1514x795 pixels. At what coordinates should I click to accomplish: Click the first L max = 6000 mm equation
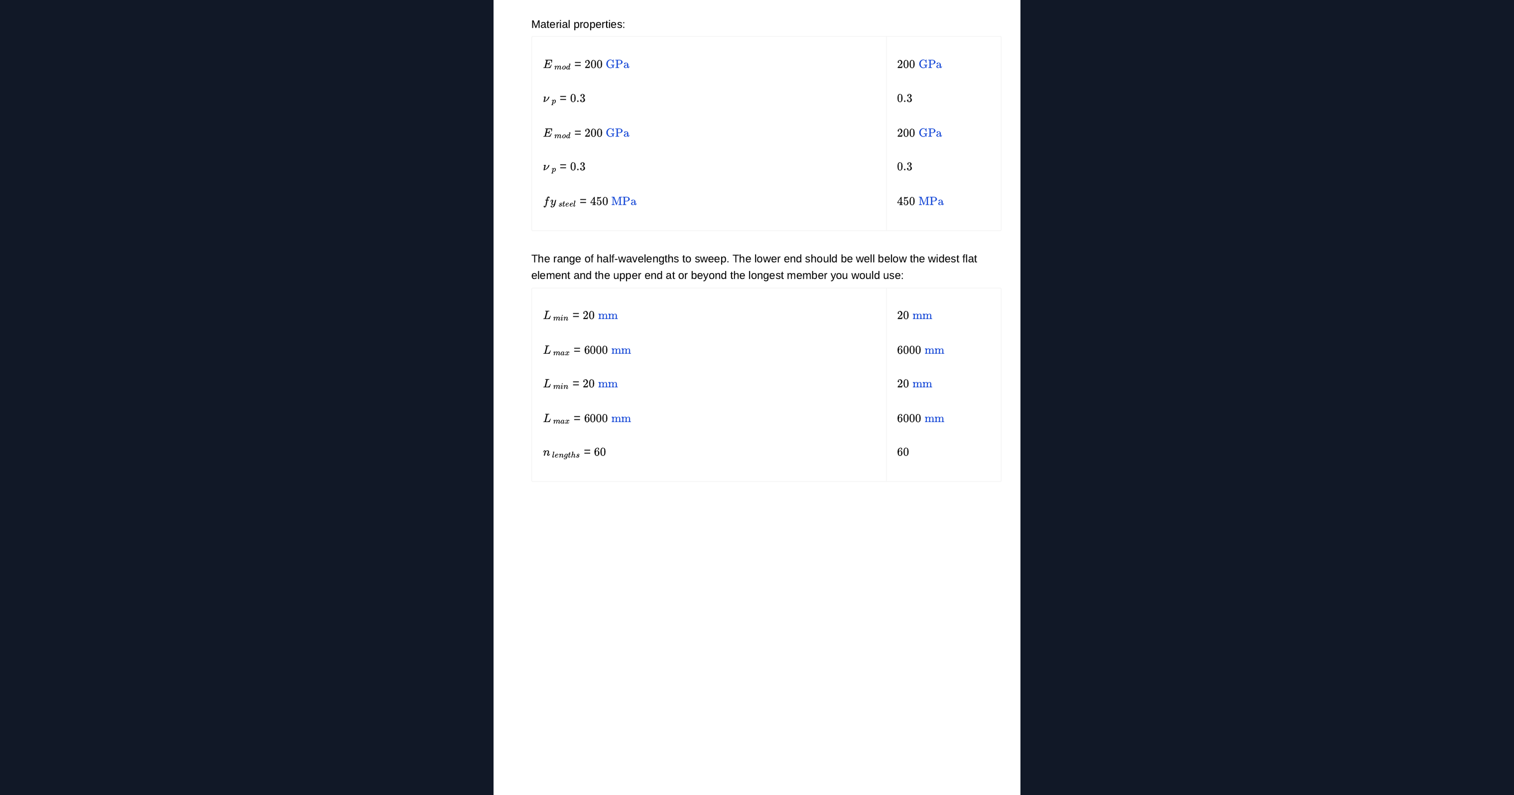click(587, 351)
